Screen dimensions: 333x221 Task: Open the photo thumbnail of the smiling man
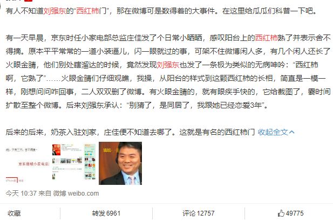(120, 163)
